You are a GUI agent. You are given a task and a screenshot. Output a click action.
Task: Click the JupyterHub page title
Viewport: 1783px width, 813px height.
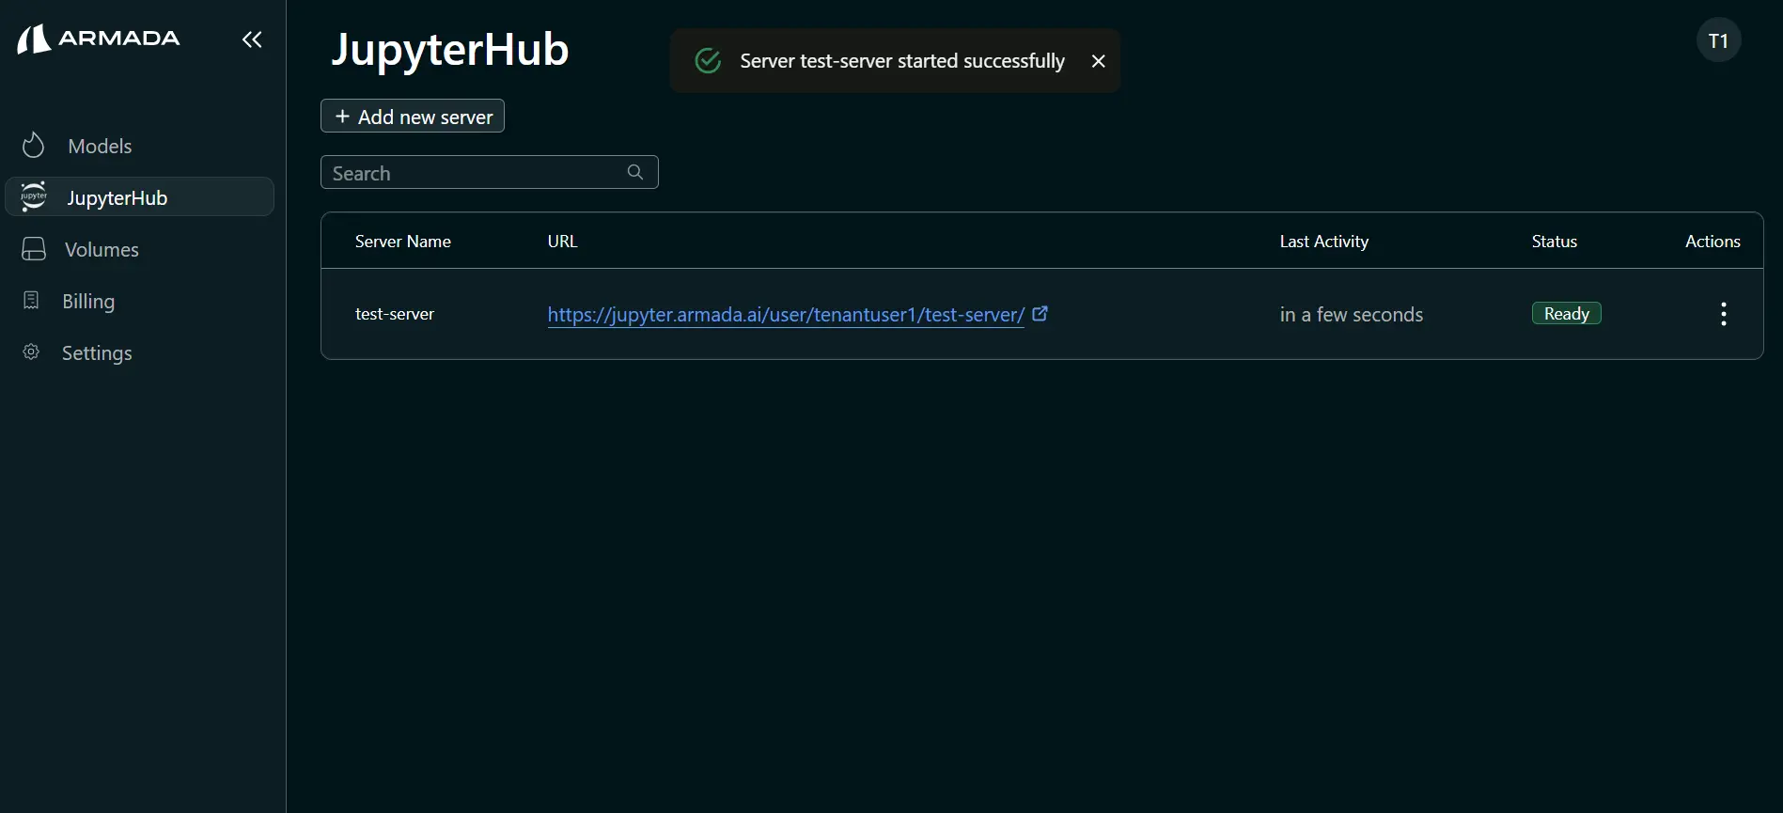tap(449, 50)
